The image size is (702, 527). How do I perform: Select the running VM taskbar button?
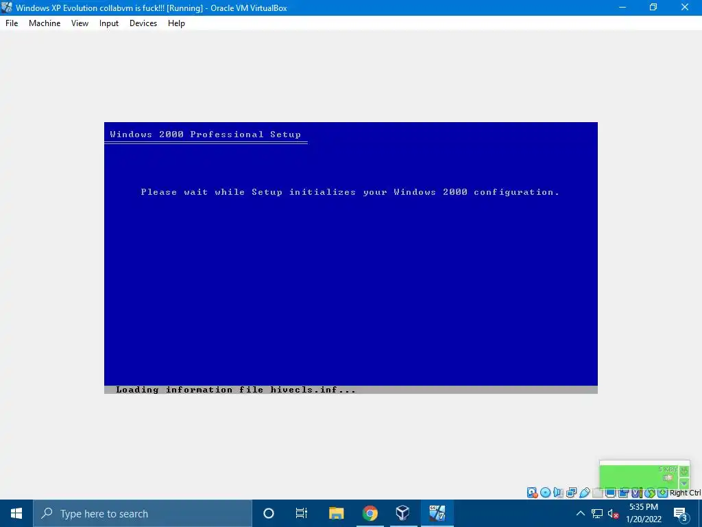437,513
